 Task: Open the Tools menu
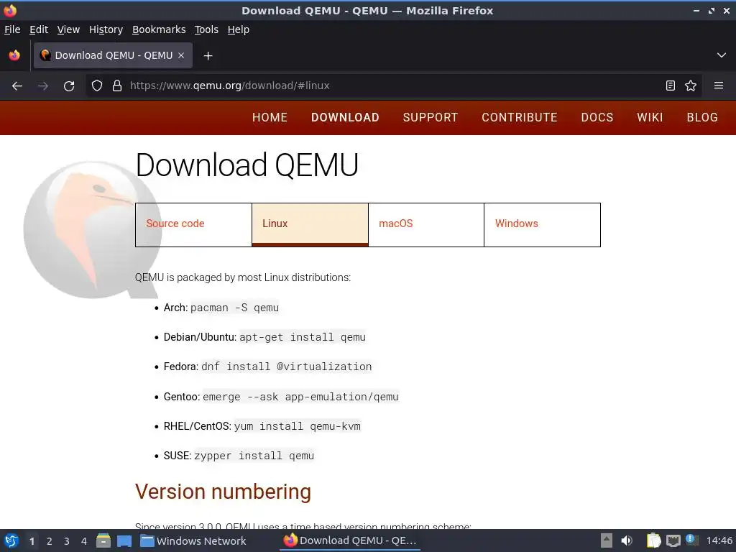click(206, 29)
